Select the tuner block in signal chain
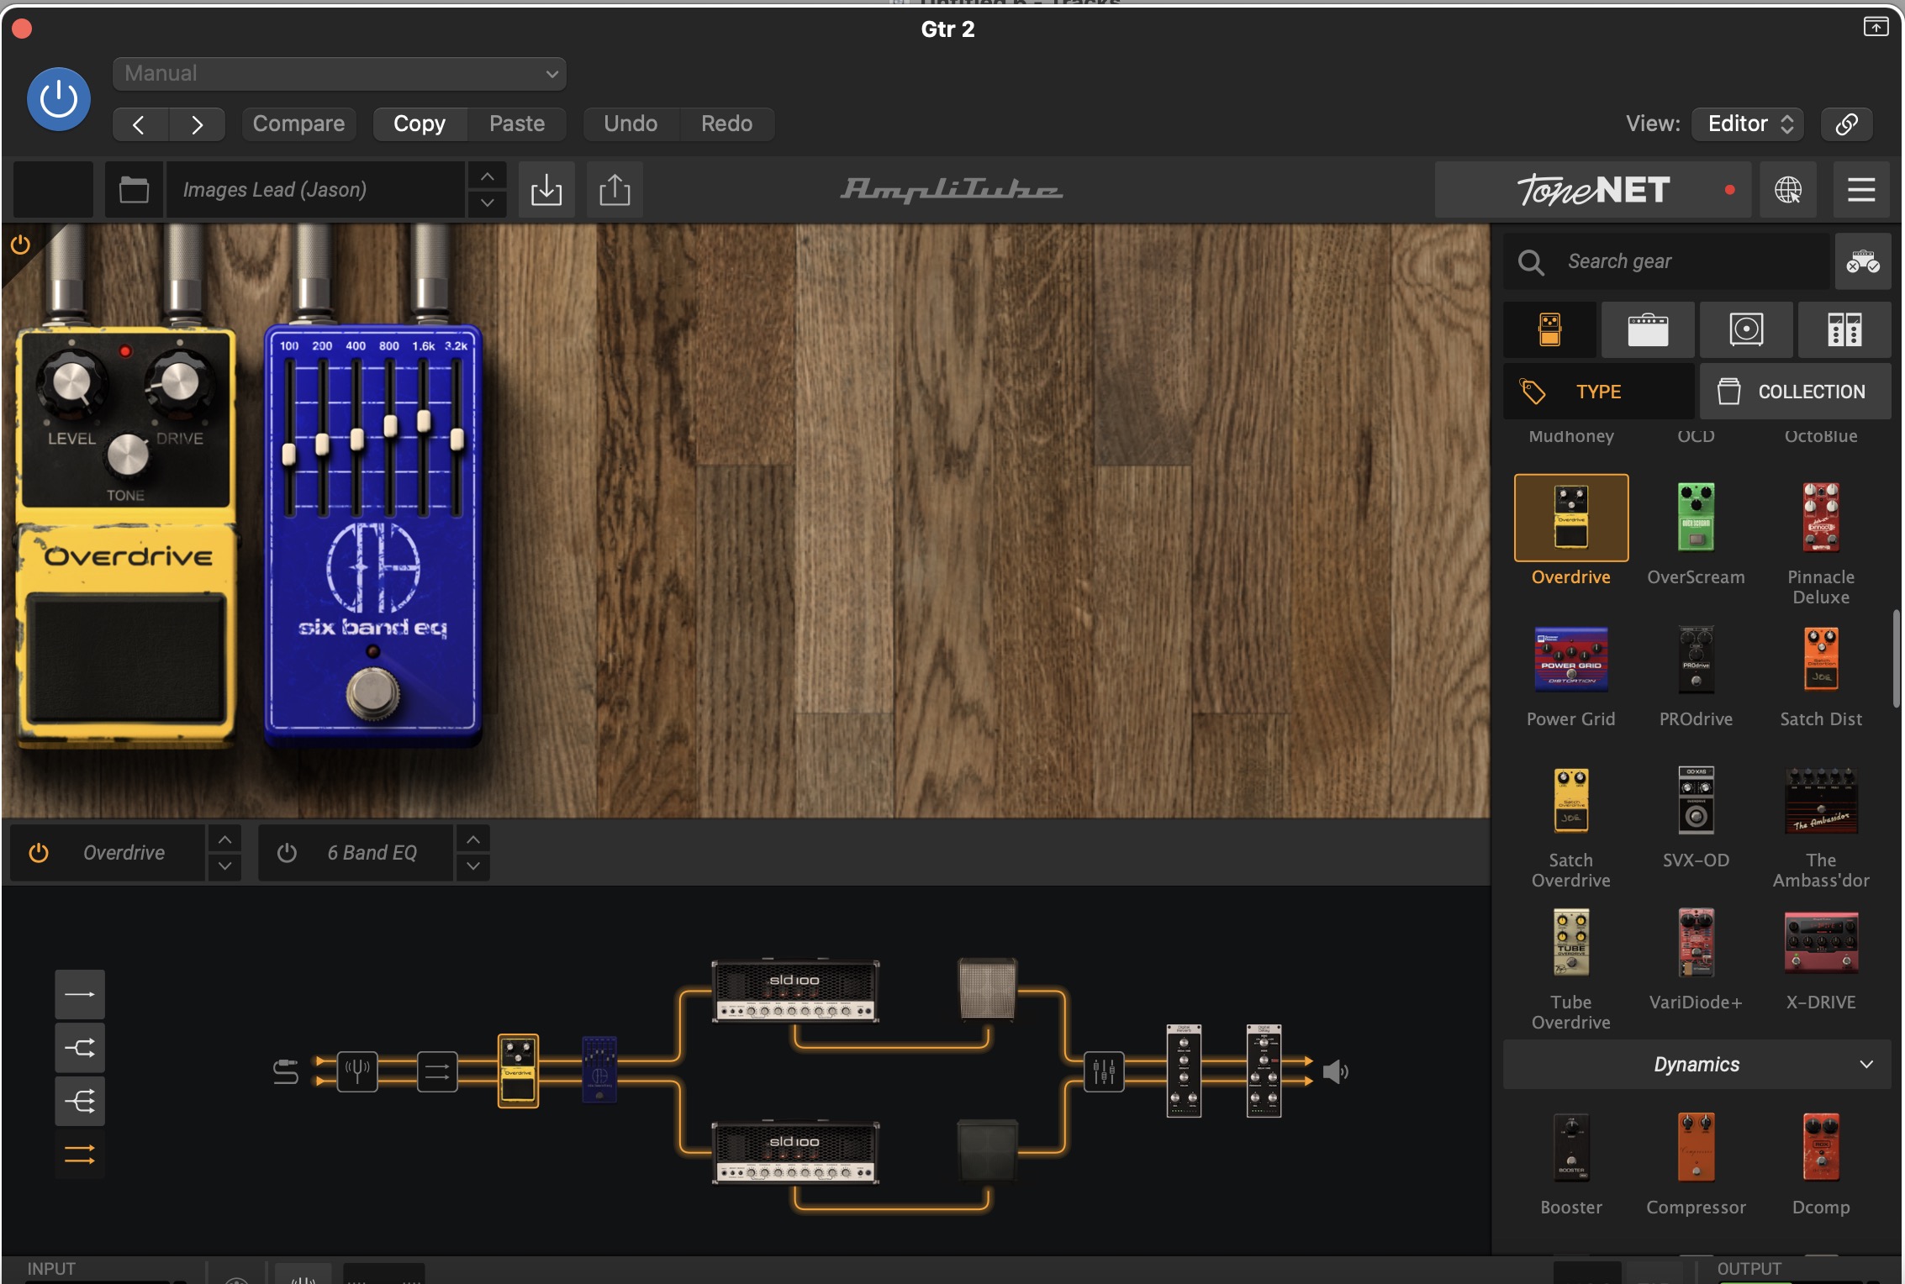The width and height of the screenshot is (1905, 1284). coord(357,1071)
